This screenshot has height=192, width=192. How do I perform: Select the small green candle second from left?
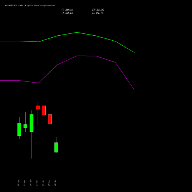25,126
